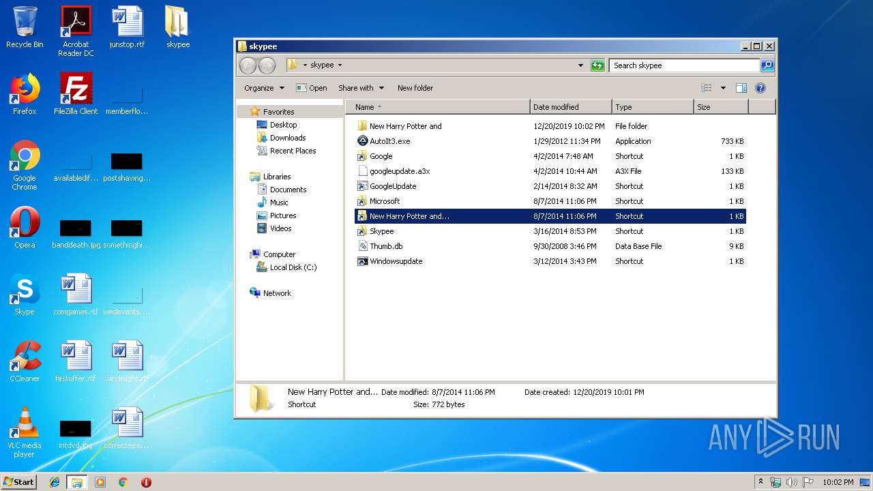Click the taskbar volume speaker icon
The image size is (873, 491).
792,482
